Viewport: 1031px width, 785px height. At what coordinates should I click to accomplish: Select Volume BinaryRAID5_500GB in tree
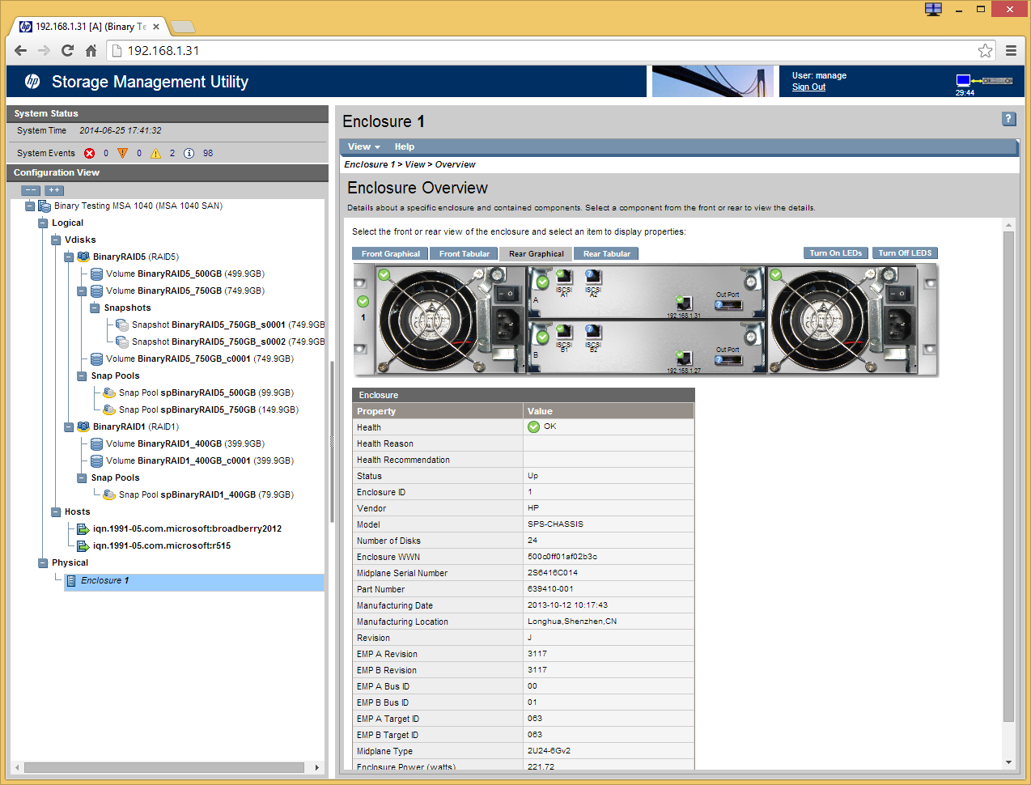[185, 274]
